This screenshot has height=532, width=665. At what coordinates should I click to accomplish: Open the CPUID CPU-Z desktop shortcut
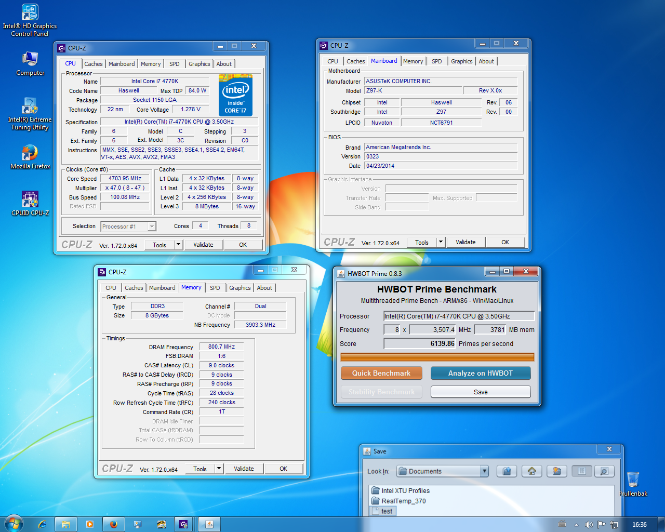pyautogui.click(x=30, y=204)
